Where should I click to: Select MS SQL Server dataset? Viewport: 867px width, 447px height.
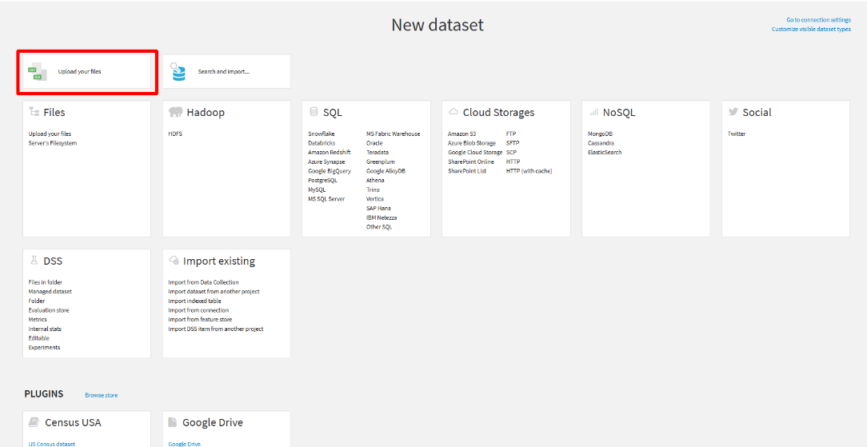[x=326, y=199]
